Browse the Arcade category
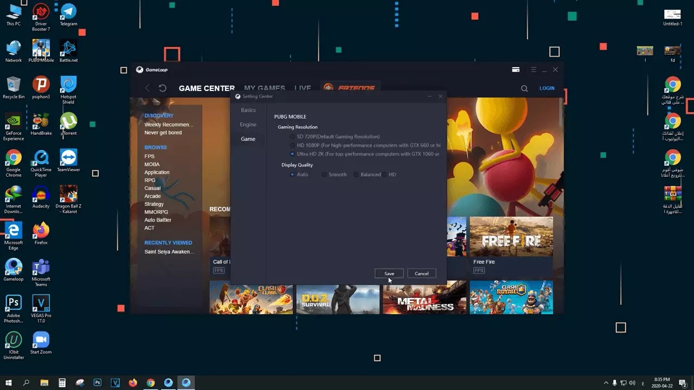Screen dimensions: 694x390 (152, 196)
